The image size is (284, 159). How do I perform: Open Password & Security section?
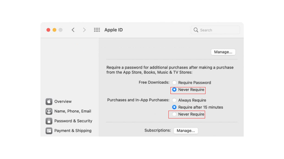pyautogui.click(x=73, y=121)
